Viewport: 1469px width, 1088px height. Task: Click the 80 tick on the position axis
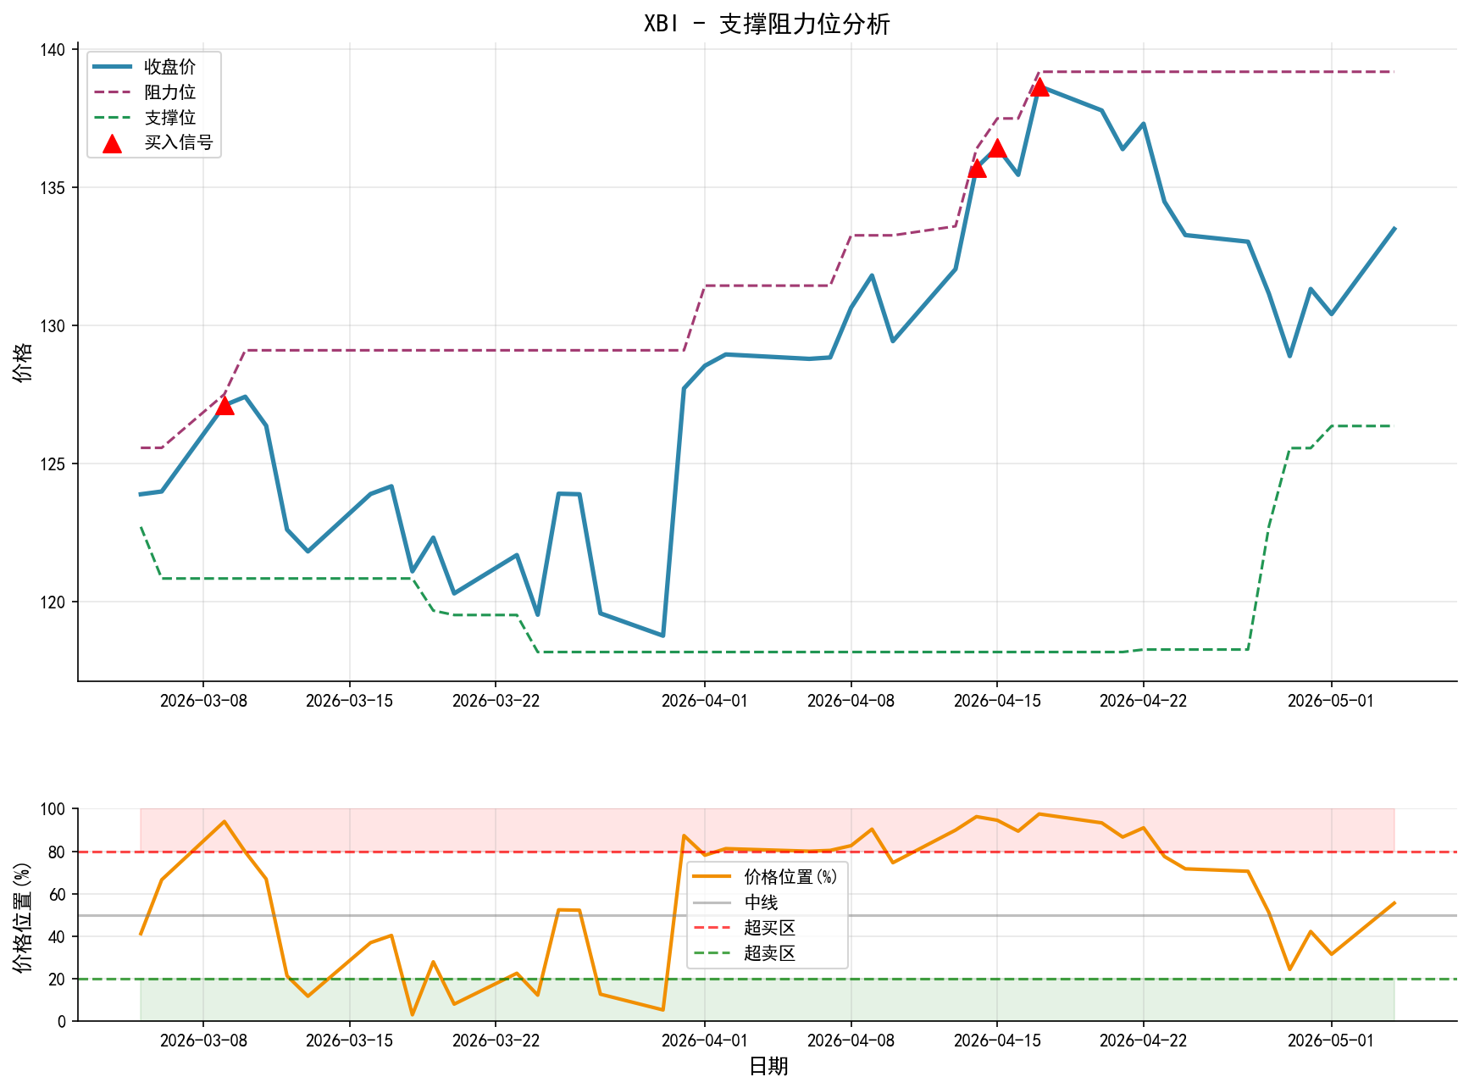(57, 852)
